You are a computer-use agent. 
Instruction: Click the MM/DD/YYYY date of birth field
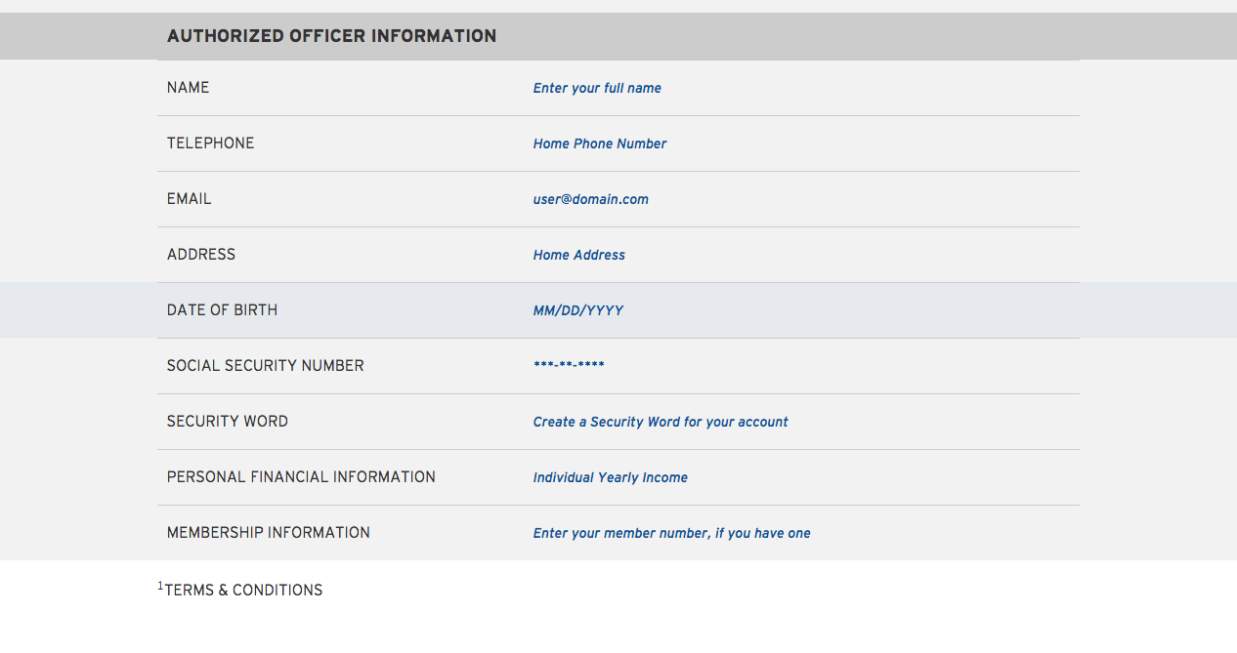tap(578, 310)
